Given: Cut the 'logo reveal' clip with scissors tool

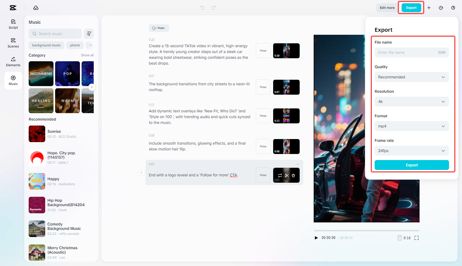Looking at the screenshot, I should pyautogui.click(x=287, y=175).
